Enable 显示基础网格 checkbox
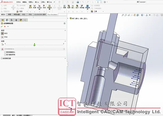Image resolution: width=163 pixels, height=116 pixels. [x=5, y=55]
